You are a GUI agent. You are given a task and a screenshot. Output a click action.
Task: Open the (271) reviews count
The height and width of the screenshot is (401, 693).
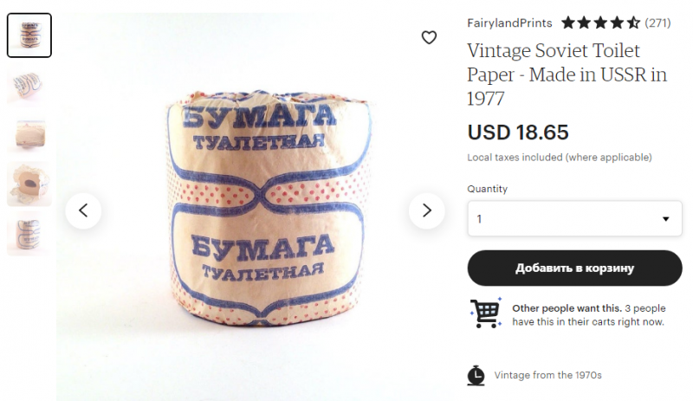coord(657,23)
